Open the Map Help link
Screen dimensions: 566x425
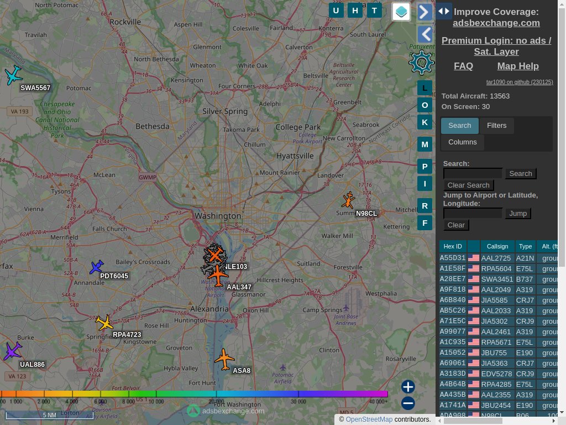(518, 66)
